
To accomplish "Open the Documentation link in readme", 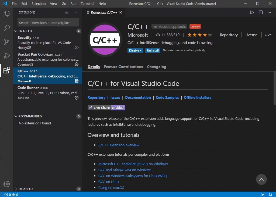I will coord(138,97).
